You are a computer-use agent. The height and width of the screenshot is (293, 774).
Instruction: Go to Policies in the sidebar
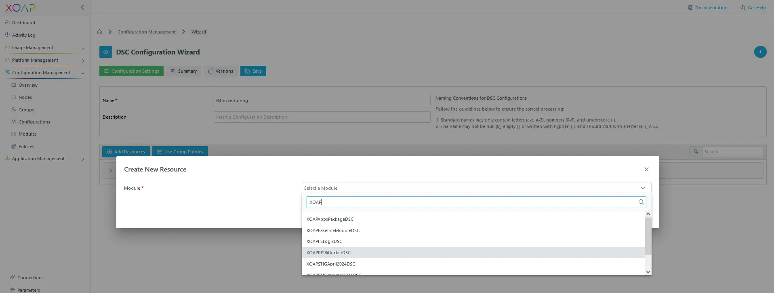tap(26, 146)
